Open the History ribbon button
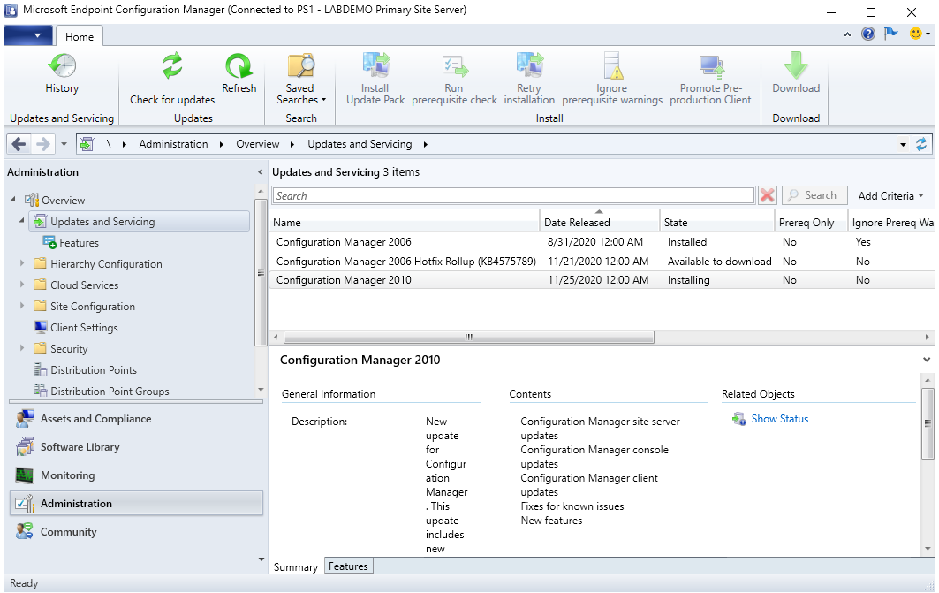939x593 pixels. (x=62, y=74)
